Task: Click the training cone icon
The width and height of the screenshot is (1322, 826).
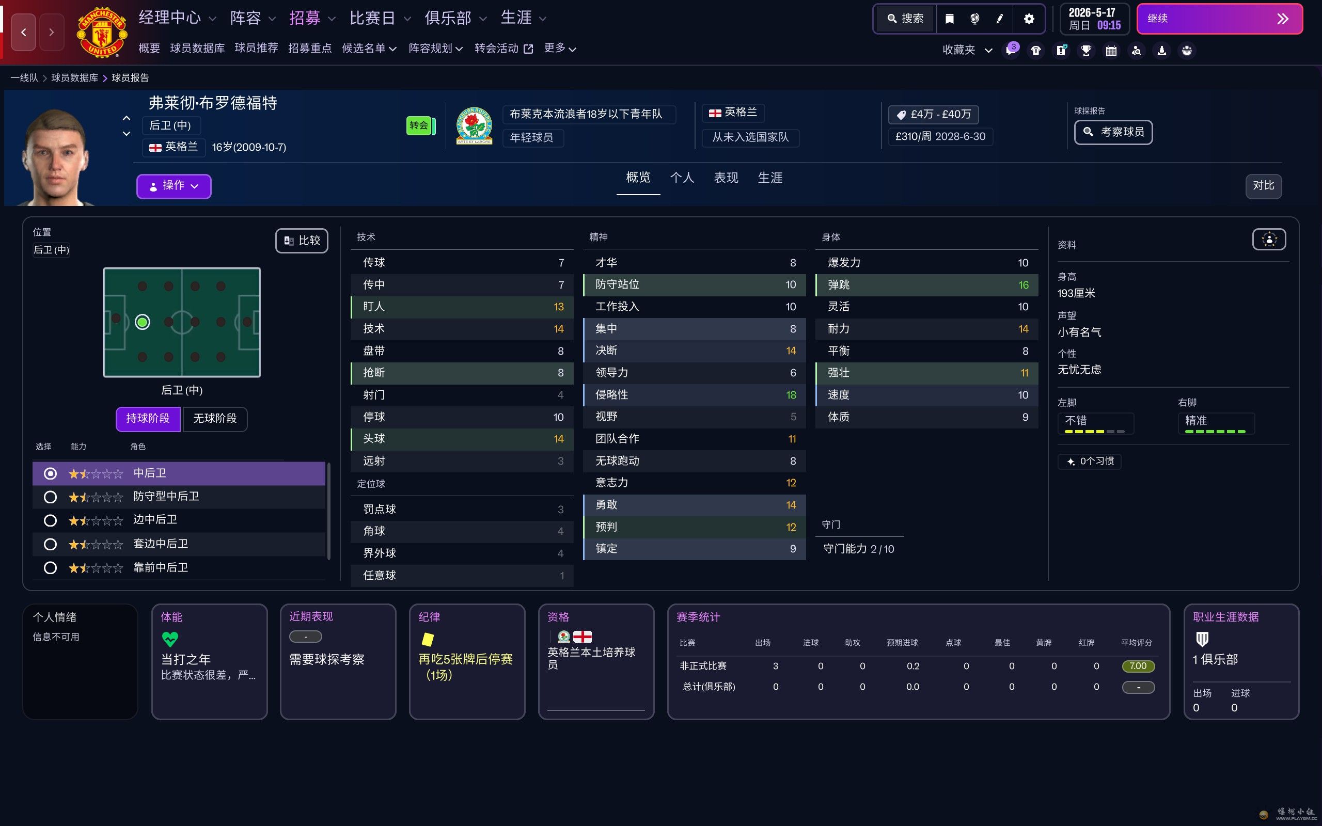Action: click(x=1161, y=51)
